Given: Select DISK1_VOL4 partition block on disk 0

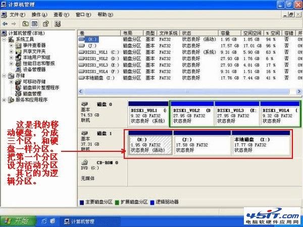Looking at the screenshot, I should (x=280, y=113).
